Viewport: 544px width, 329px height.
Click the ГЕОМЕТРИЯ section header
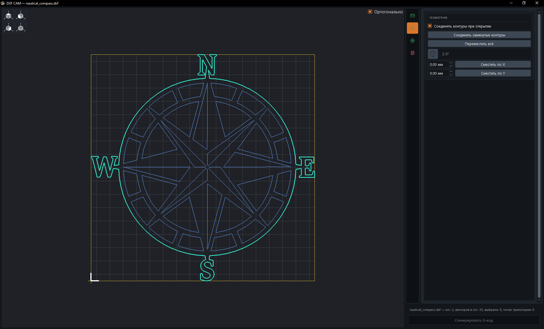click(x=438, y=18)
